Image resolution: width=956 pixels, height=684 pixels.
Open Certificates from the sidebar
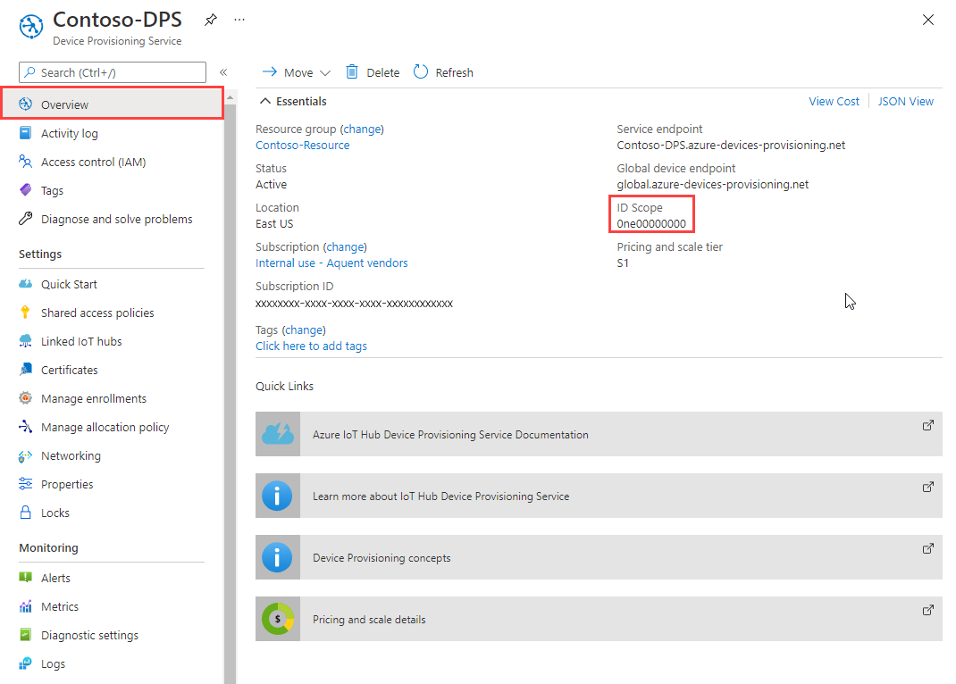tap(69, 370)
